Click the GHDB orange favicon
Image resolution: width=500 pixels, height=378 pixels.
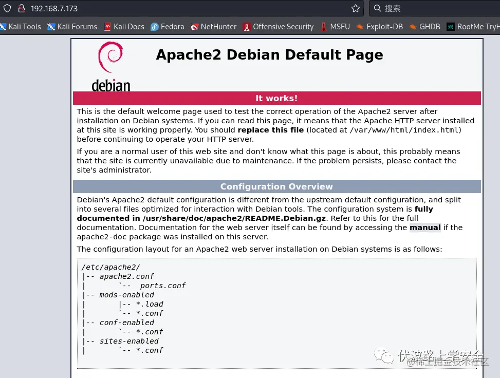413,27
